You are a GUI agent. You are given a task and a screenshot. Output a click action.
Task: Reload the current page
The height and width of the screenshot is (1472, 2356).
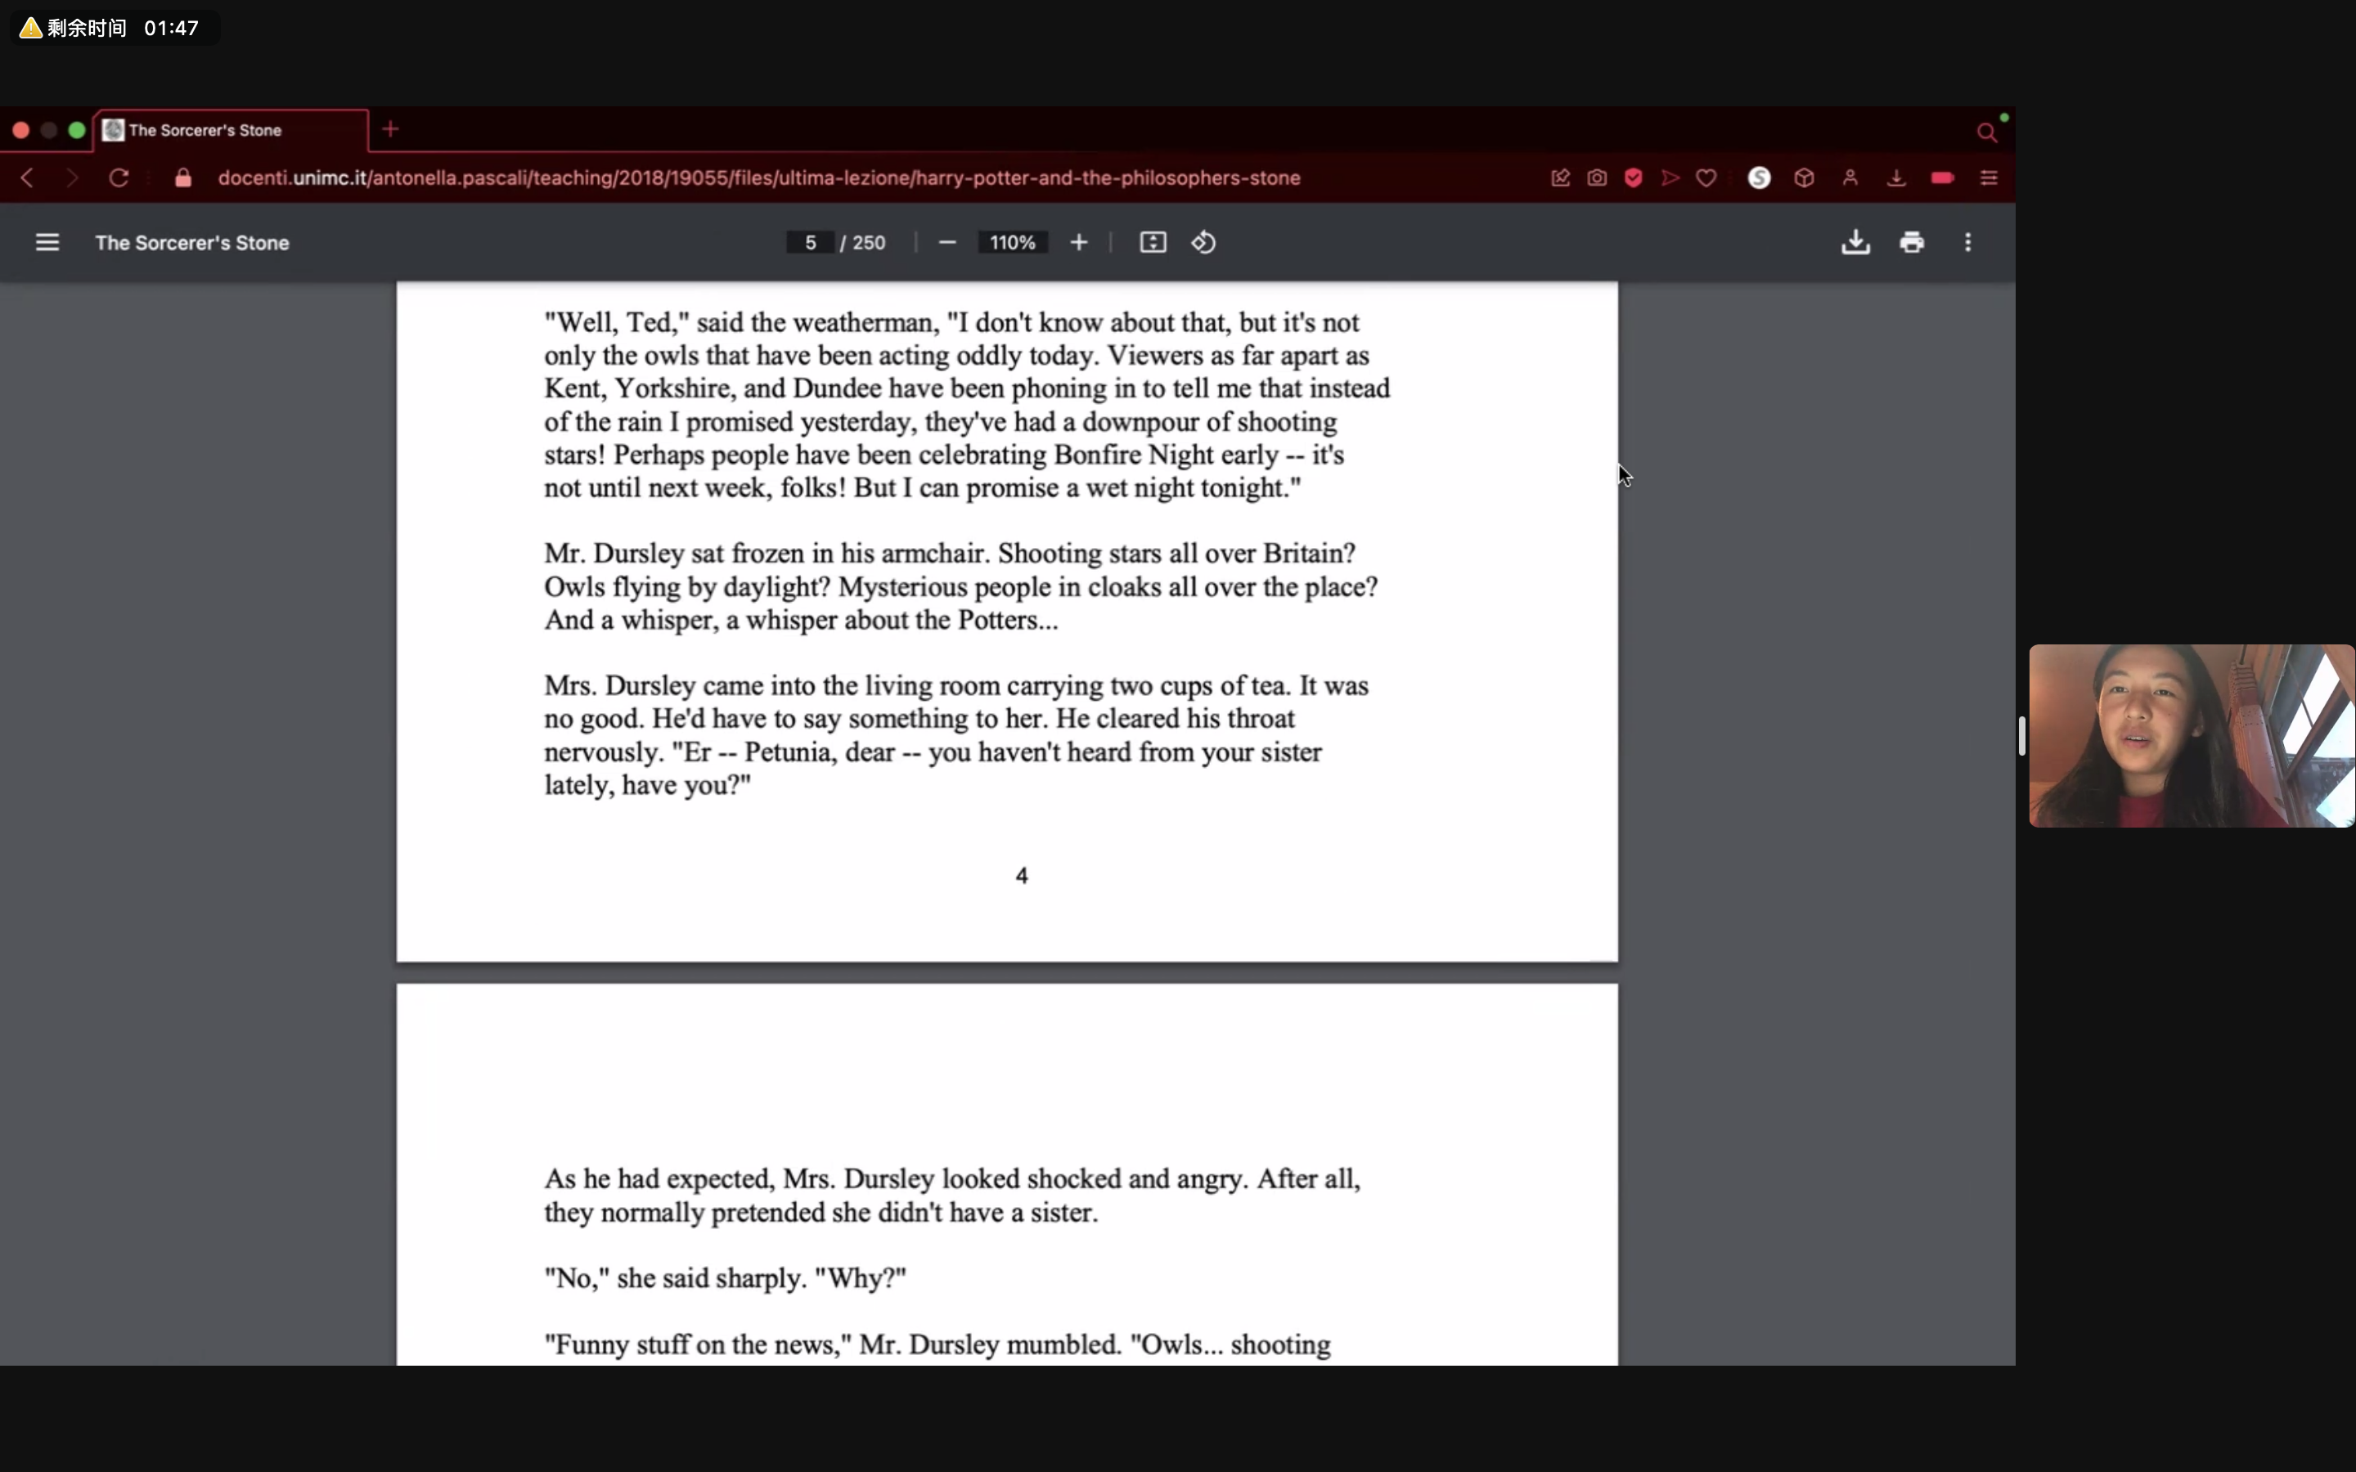tap(119, 178)
